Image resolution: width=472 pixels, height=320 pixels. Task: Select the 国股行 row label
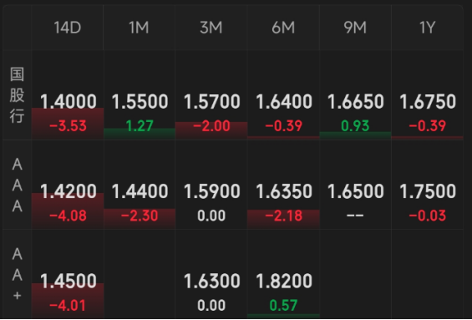pyautogui.click(x=17, y=95)
